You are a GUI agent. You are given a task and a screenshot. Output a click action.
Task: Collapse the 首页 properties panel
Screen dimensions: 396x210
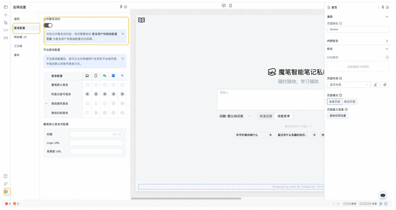[x=387, y=7]
